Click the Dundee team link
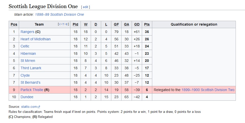This screenshot has height=123, width=245. point(27,97)
